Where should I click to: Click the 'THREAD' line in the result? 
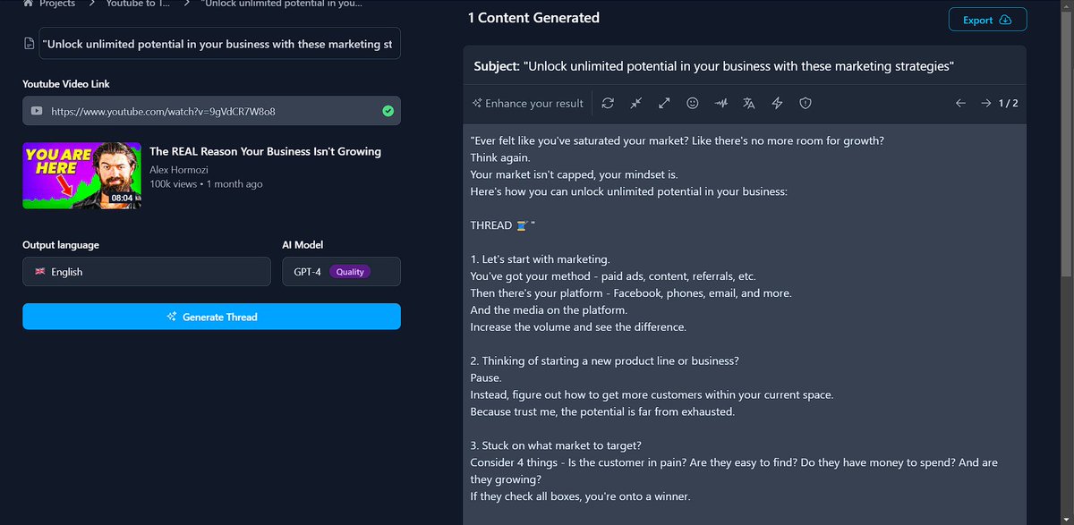[502, 225]
